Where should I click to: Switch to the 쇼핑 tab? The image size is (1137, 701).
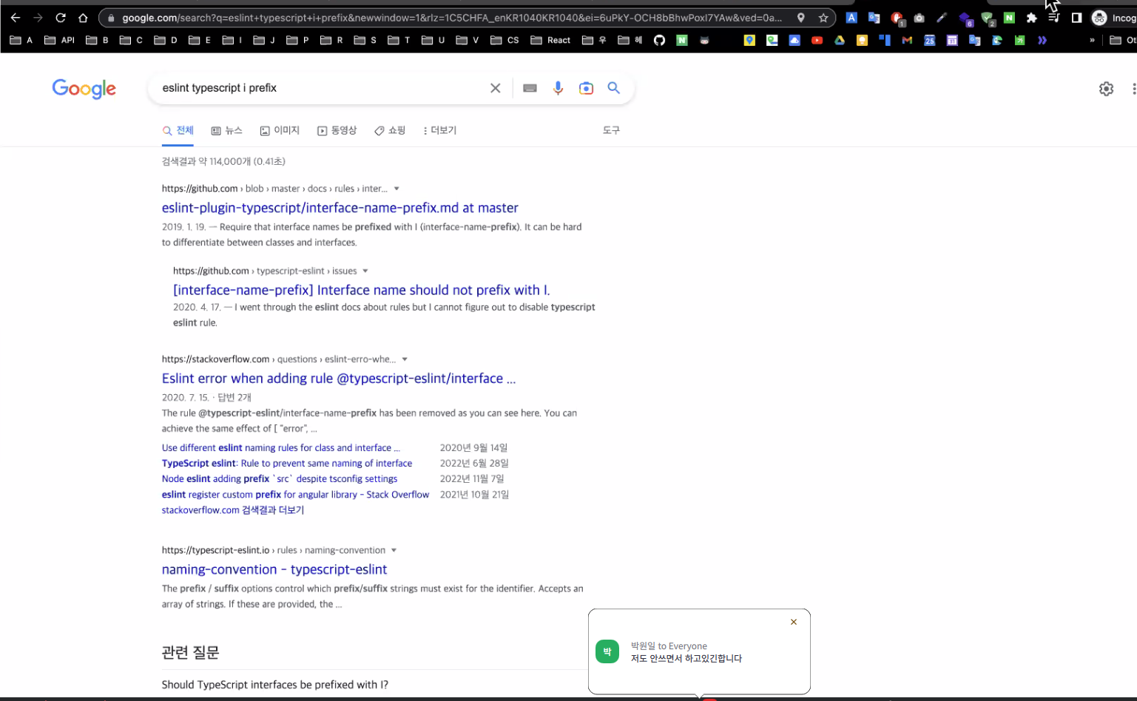[390, 130]
